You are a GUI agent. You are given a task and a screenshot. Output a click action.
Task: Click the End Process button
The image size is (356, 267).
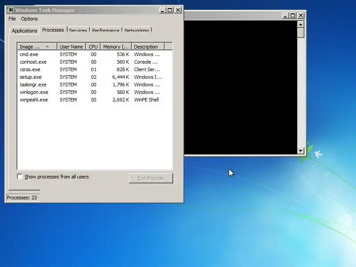[x=151, y=178]
